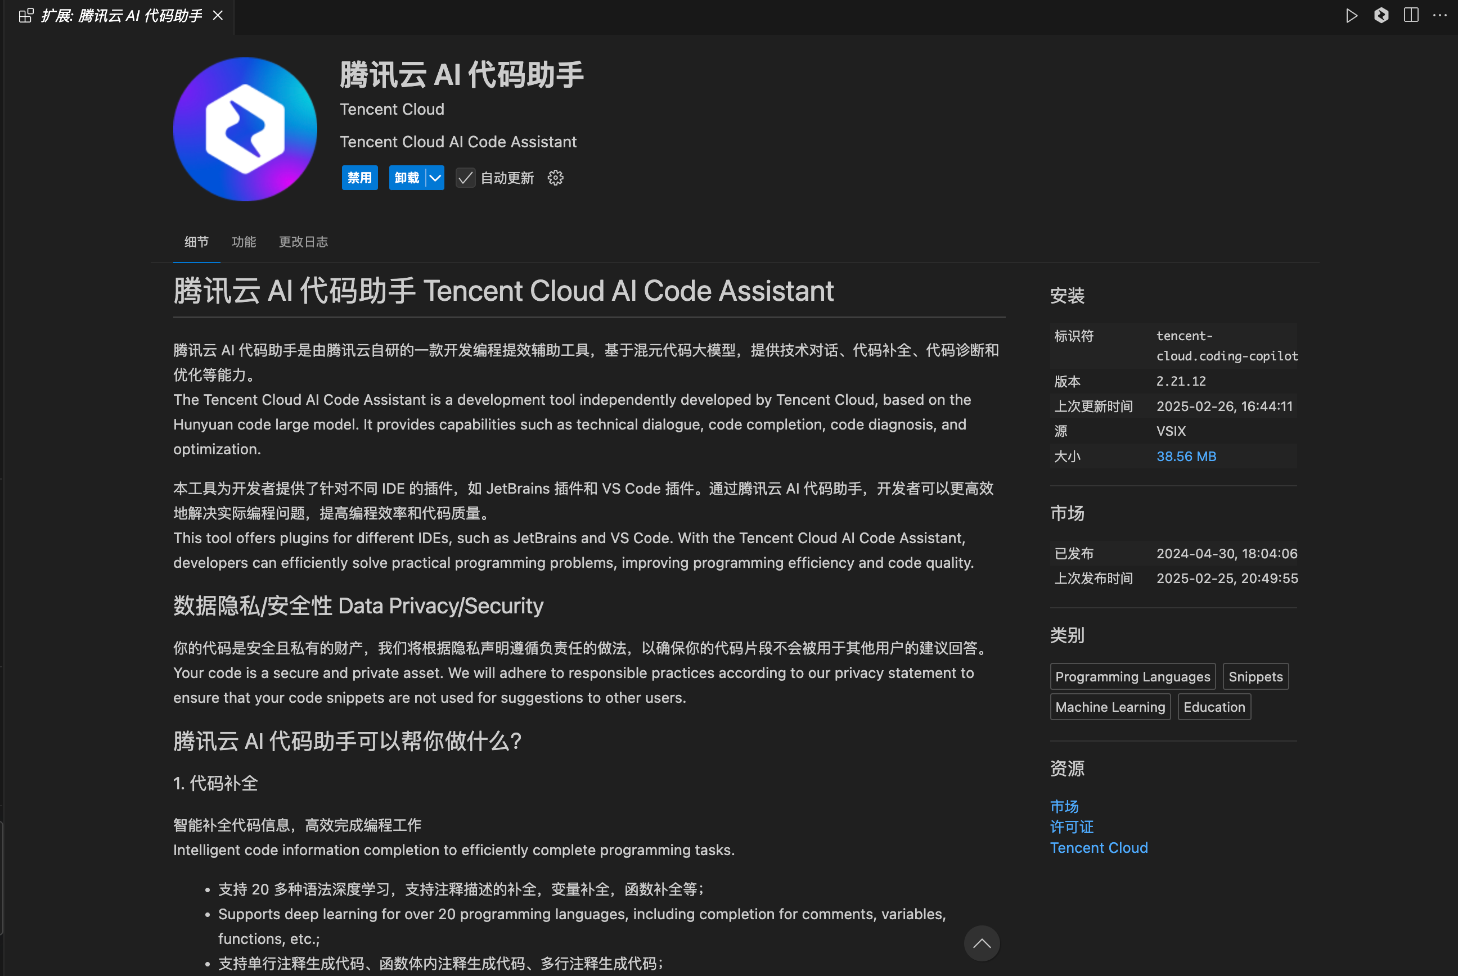
Task: Click the Tencent Cloud resource link
Action: (1098, 848)
